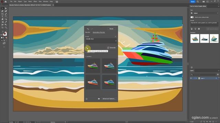
Task: Select the first yacht variation thumbnail
Action: pos(195,39)
